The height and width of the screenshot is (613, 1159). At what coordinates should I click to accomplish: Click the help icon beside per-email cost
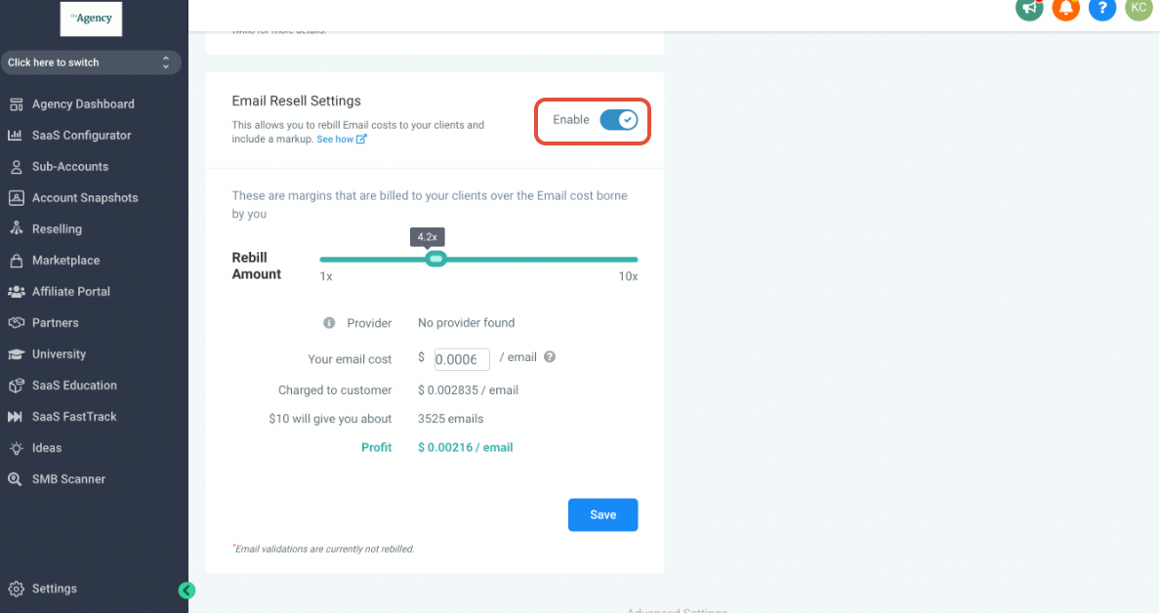click(550, 357)
